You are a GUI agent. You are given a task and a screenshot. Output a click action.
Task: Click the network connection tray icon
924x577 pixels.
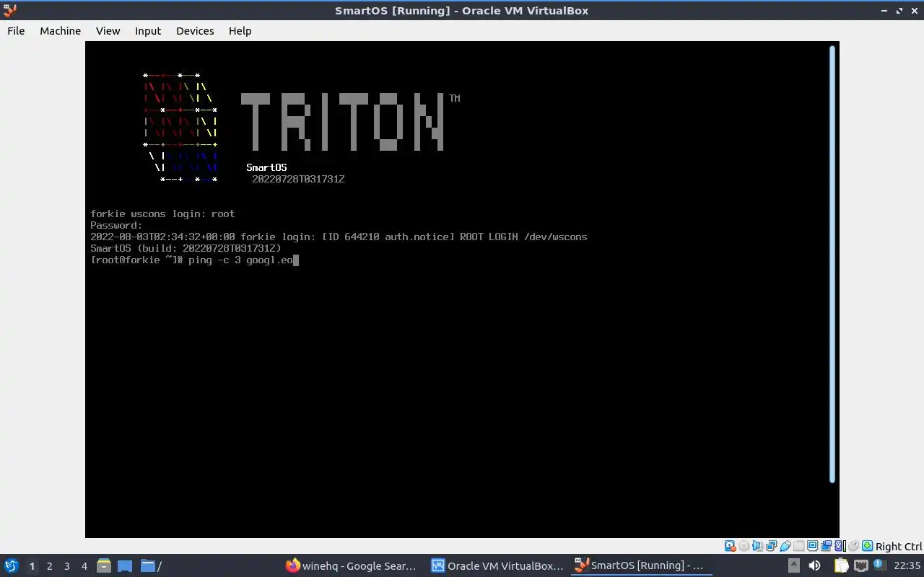click(x=860, y=565)
